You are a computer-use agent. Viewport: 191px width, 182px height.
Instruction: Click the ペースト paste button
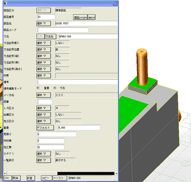(60, 178)
